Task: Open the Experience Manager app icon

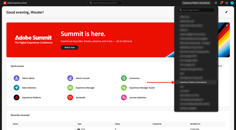Action: coord(70,88)
